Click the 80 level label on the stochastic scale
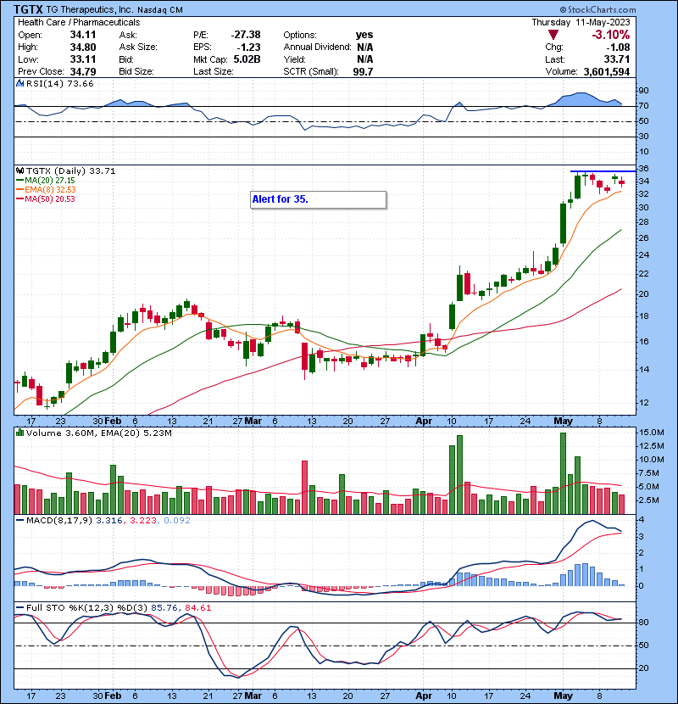The width and height of the screenshot is (678, 704). [x=643, y=623]
